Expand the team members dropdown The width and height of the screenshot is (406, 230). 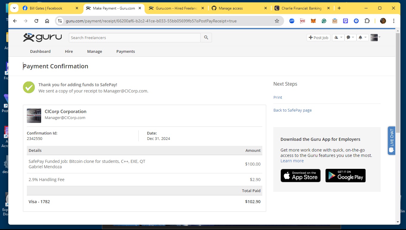338,38
